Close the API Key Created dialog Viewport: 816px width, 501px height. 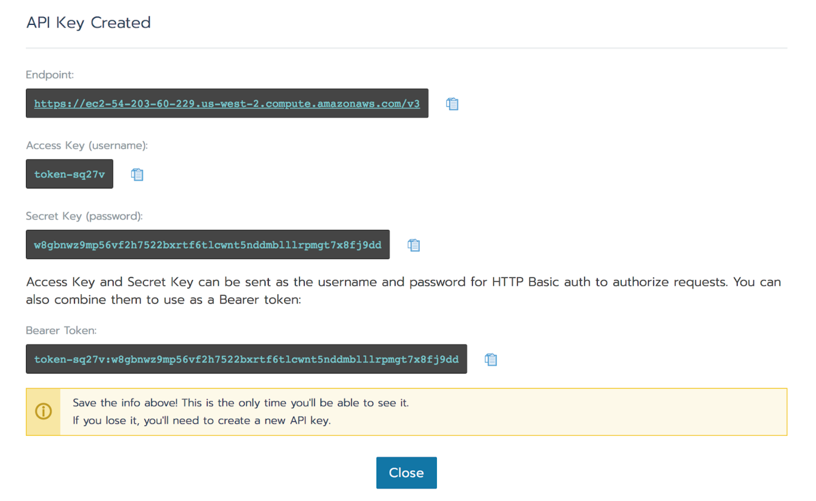tap(406, 472)
